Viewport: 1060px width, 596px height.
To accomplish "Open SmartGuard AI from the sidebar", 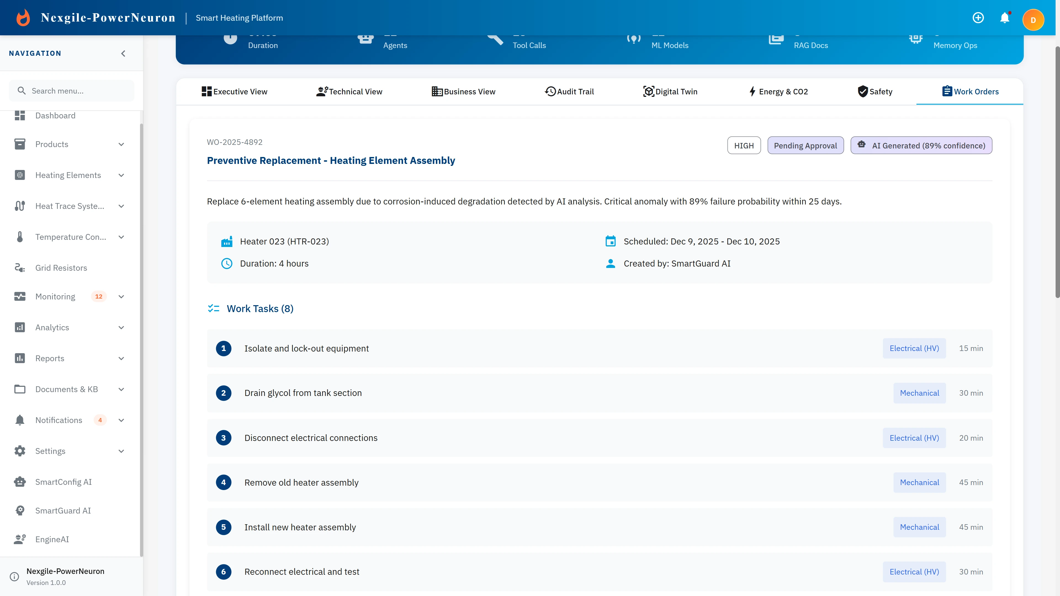I will pyautogui.click(x=63, y=510).
